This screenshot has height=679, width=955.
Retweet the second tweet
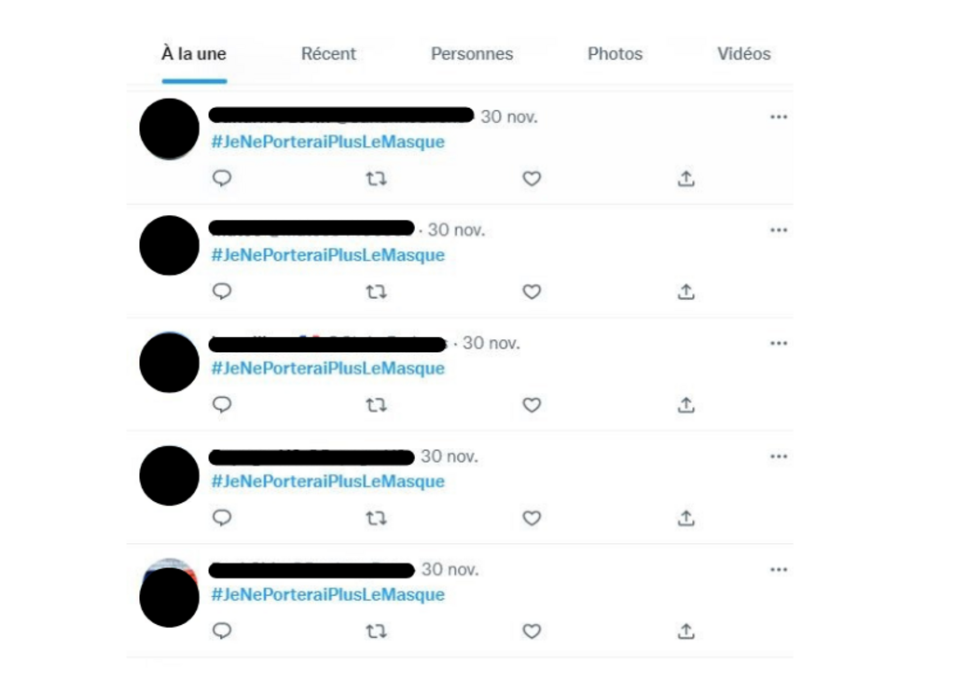(x=376, y=292)
